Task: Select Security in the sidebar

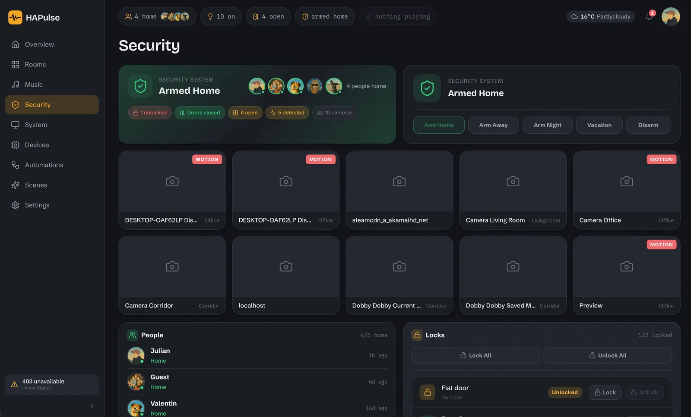Action: (52, 105)
